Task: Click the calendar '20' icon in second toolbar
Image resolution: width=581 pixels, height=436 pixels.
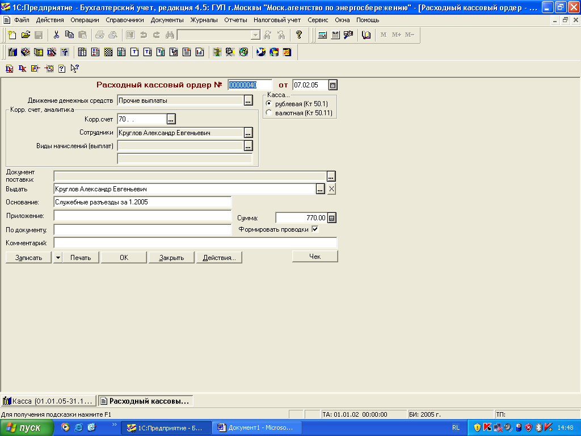Action: pyautogui.click(x=287, y=52)
